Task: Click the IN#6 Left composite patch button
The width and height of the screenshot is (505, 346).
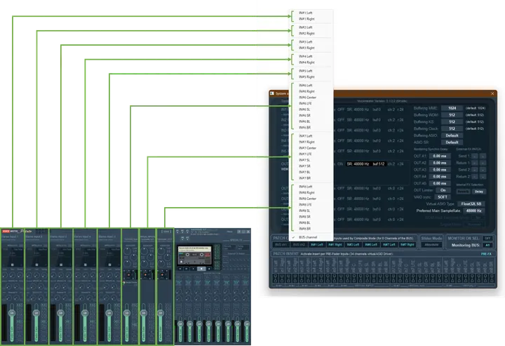Action: point(371,245)
